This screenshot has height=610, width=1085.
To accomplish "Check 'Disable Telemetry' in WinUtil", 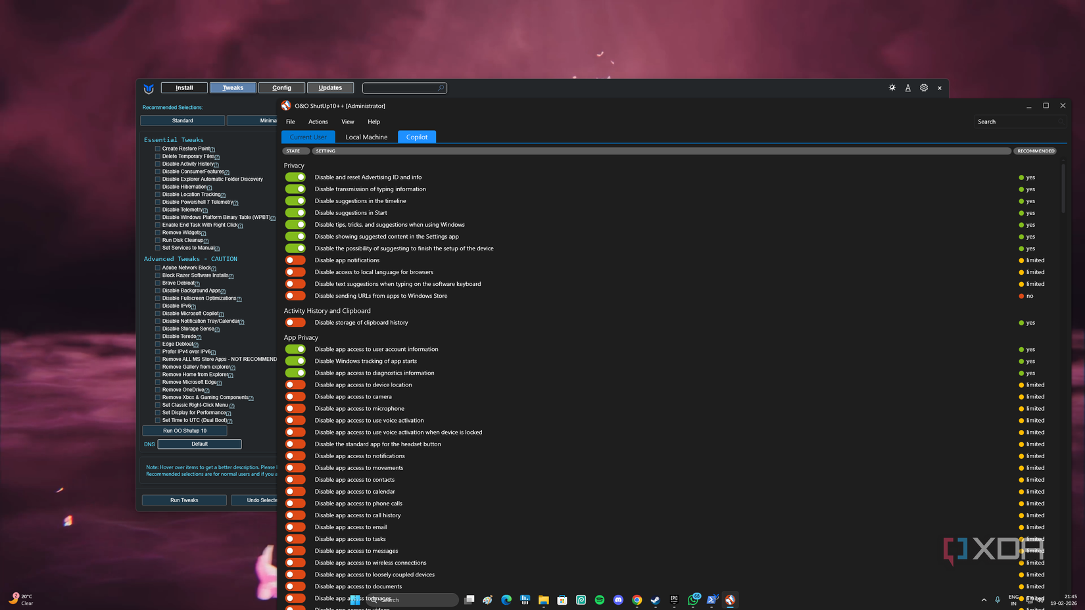I will pos(158,210).
